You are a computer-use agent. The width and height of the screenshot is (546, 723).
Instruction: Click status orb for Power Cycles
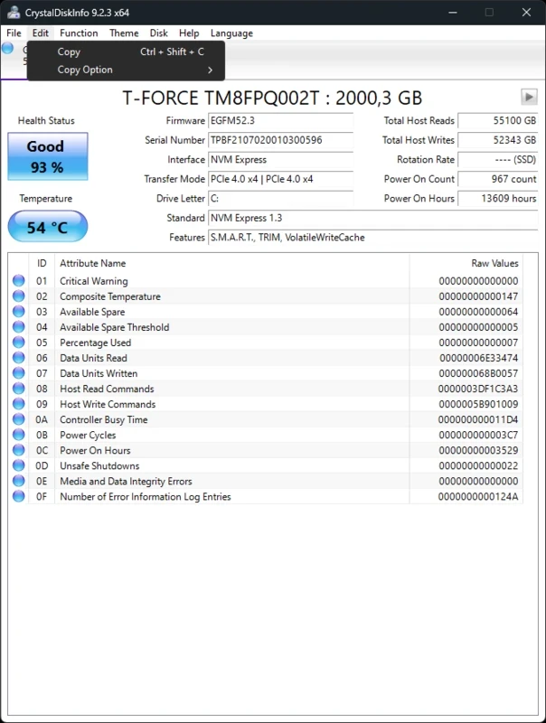click(19, 435)
